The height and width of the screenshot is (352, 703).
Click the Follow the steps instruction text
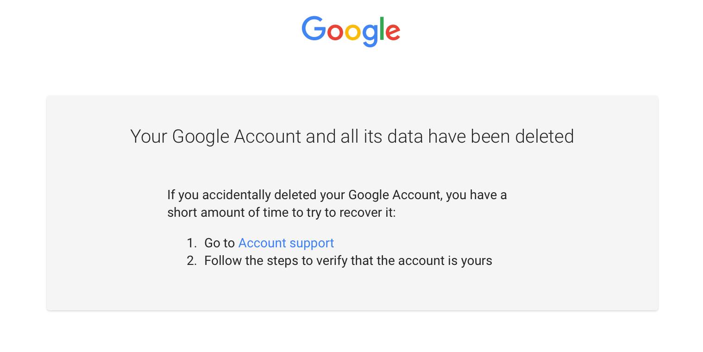[x=348, y=261]
